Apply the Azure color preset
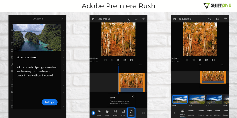237x118 pixels. pyautogui.click(x=214, y=100)
